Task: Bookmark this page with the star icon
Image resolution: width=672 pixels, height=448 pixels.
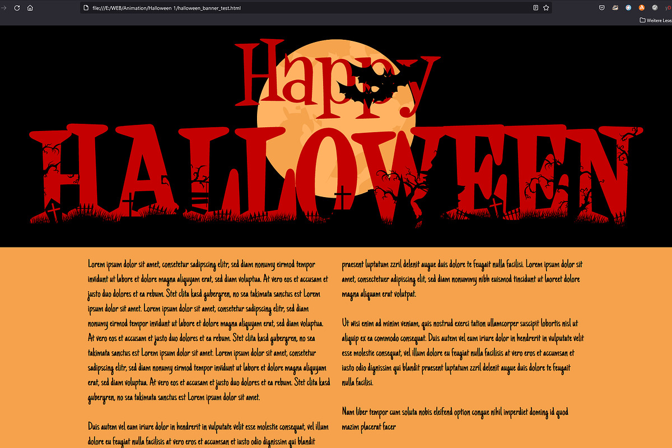Action: coord(546,8)
